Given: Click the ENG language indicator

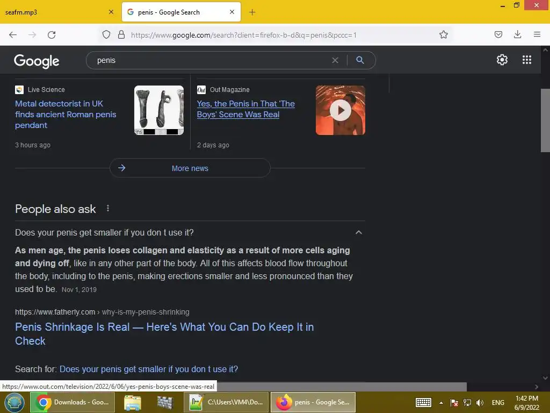Looking at the screenshot, I should point(498,402).
